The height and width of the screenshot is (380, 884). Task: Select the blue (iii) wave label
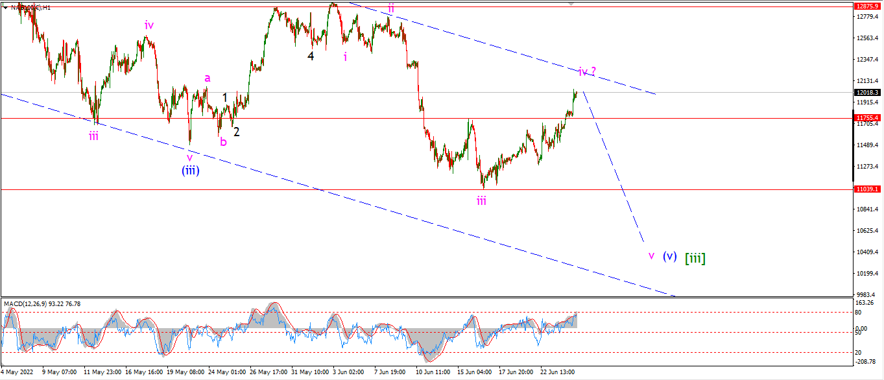click(x=190, y=171)
